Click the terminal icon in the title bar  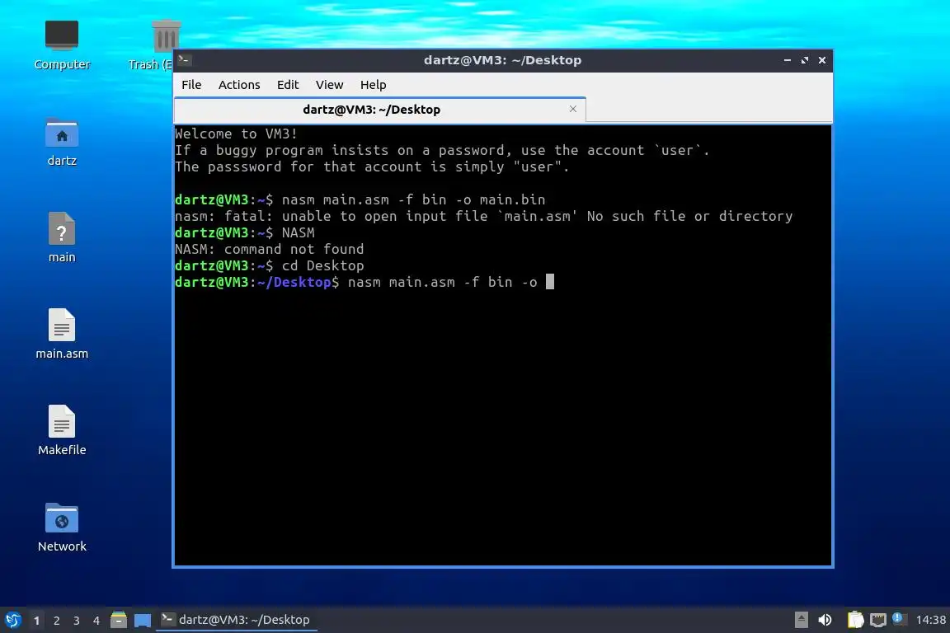point(185,59)
